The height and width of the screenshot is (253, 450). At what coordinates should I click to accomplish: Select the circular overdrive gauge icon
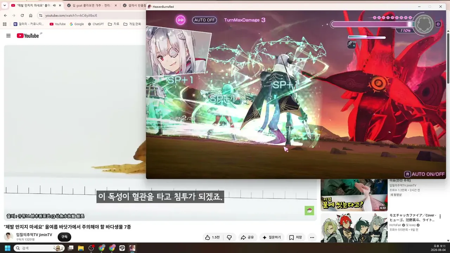click(x=424, y=24)
